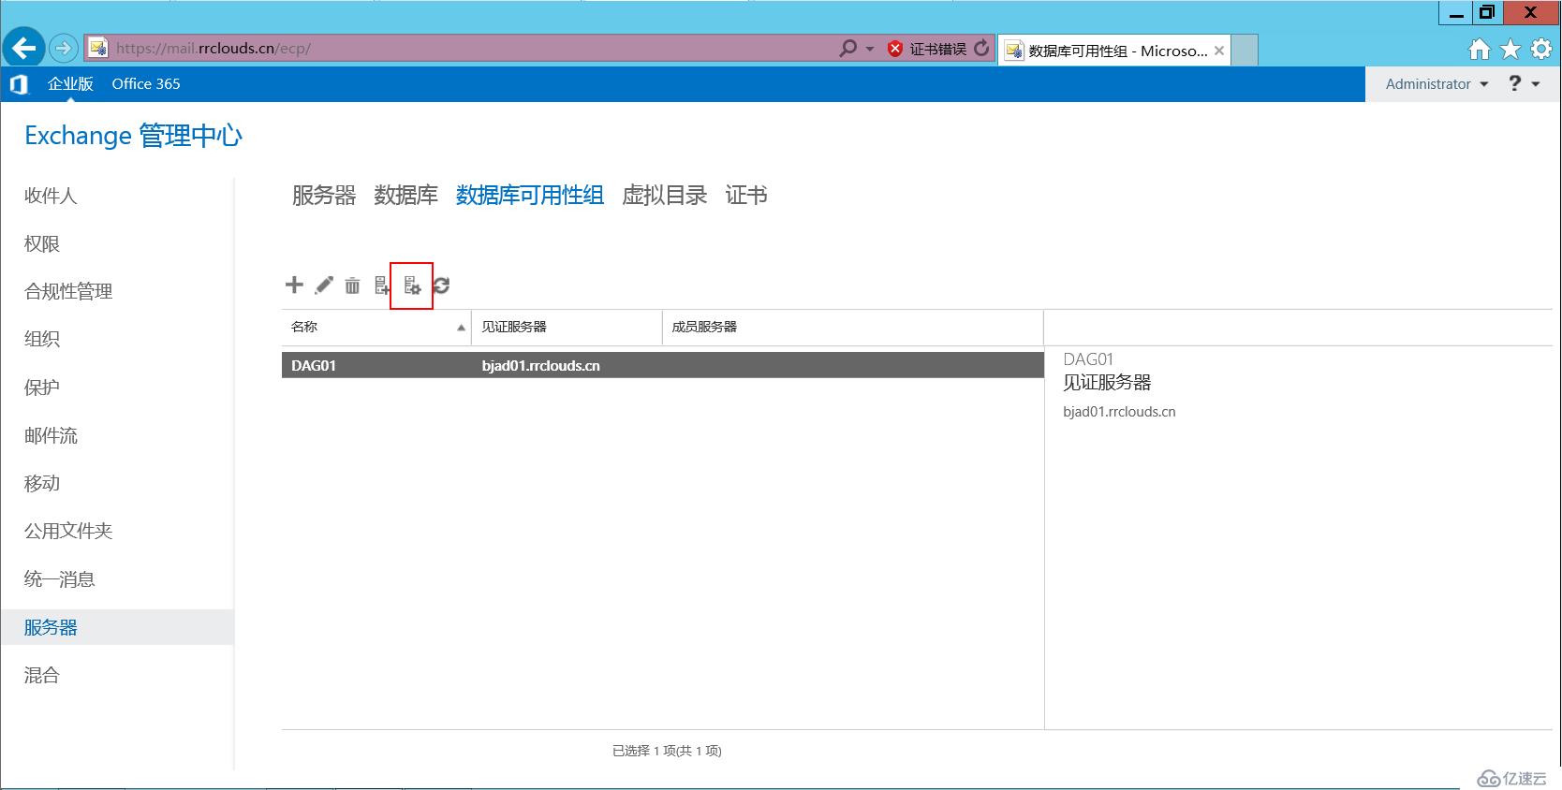This screenshot has width=1562, height=790.
Task: Open 收件人 in the left navigation
Action: [x=51, y=196]
